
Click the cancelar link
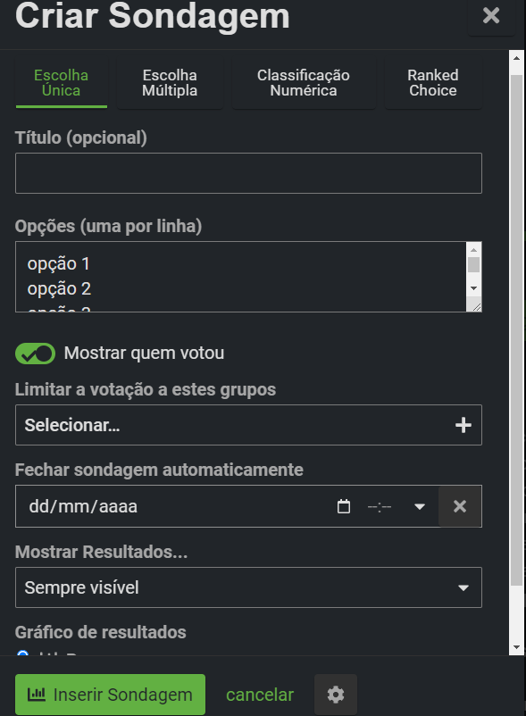[x=260, y=695]
